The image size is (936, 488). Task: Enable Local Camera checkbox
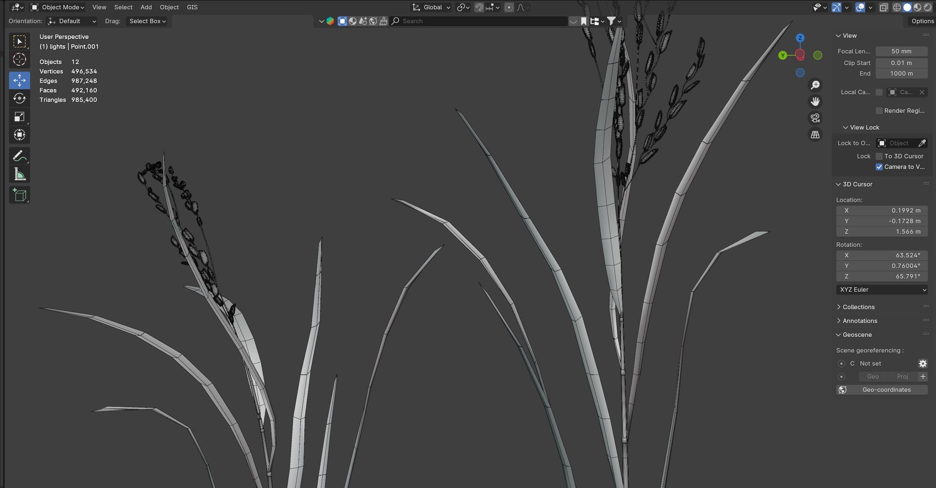[x=879, y=92]
